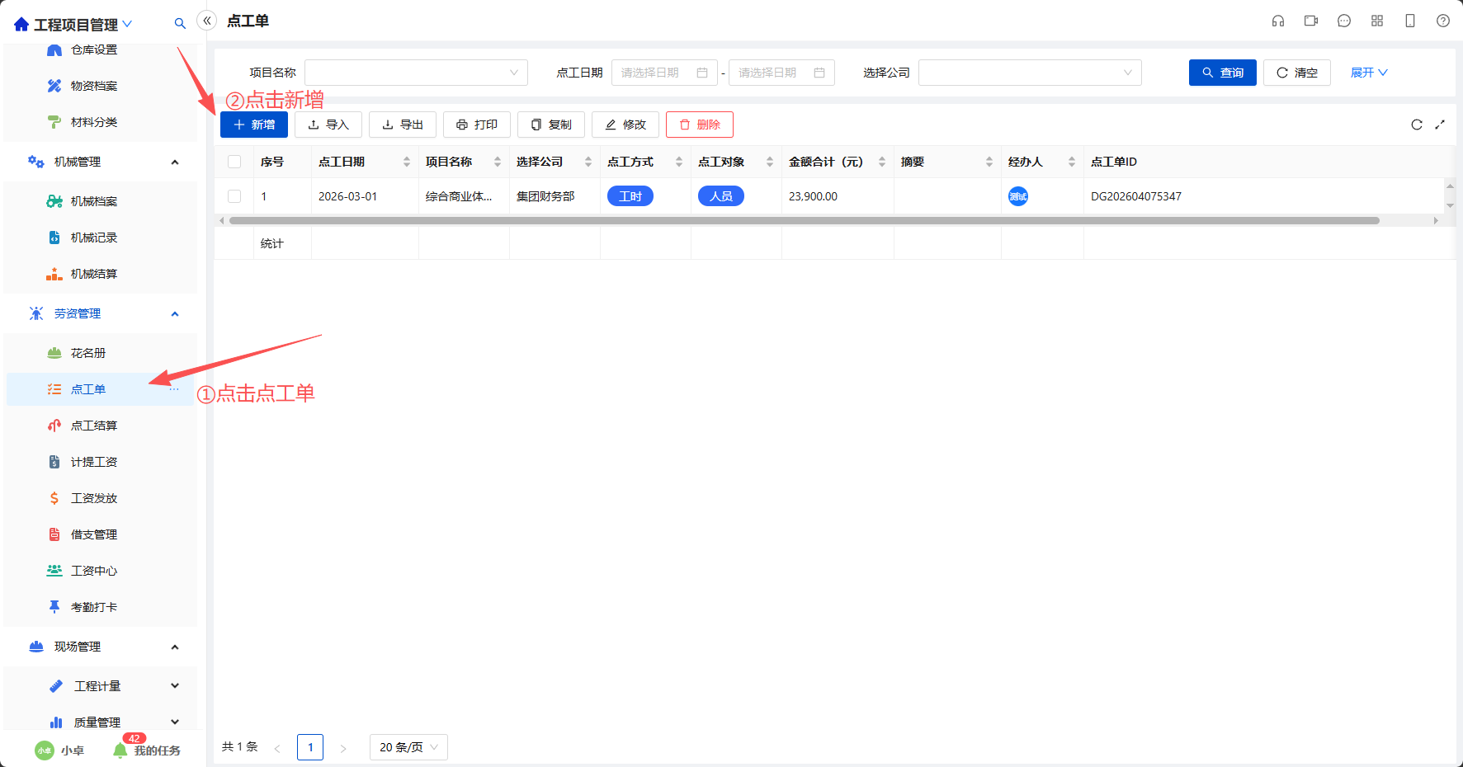Click the 导出 button

coord(403,125)
